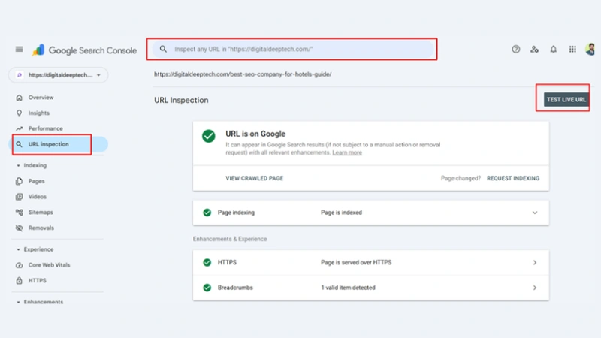Click the Sitemaps icon in sidebar
This screenshot has width=601, height=338.
coord(20,212)
